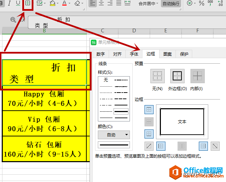
Task: Open the 颜色 自动 color dropdown
Action: click(114, 135)
